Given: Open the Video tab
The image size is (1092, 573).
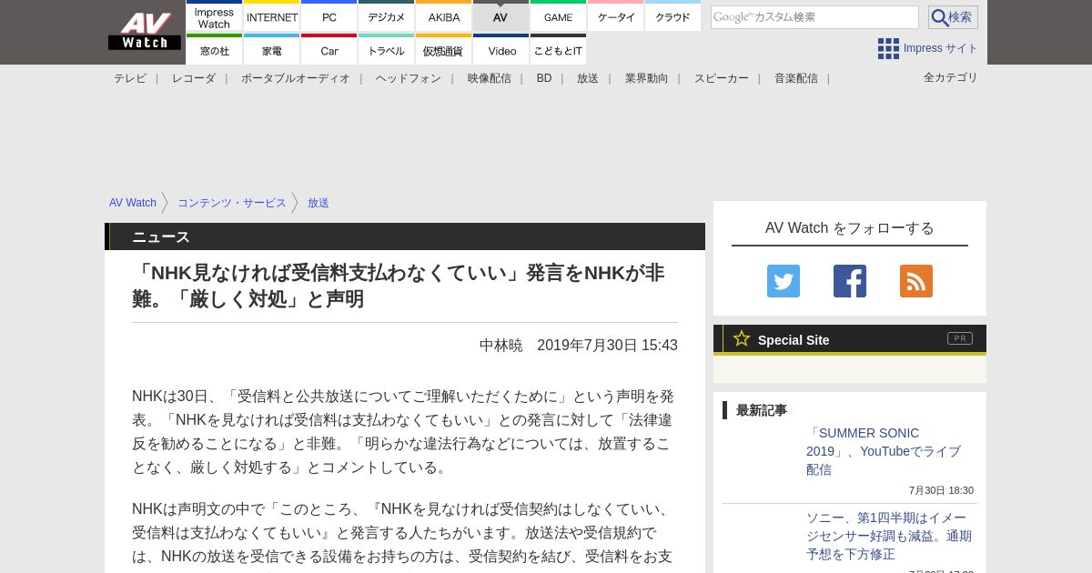Looking at the screenshot, I should click(500, 50).
